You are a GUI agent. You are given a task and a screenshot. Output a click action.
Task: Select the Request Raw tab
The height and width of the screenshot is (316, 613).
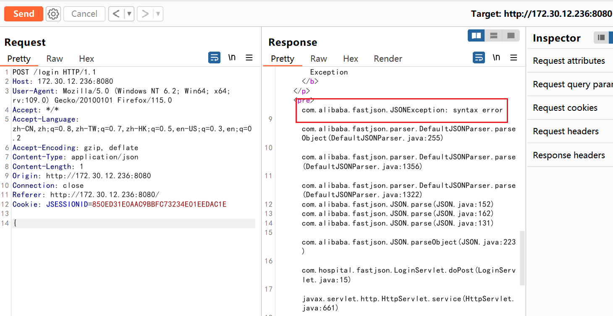point(55,59)
